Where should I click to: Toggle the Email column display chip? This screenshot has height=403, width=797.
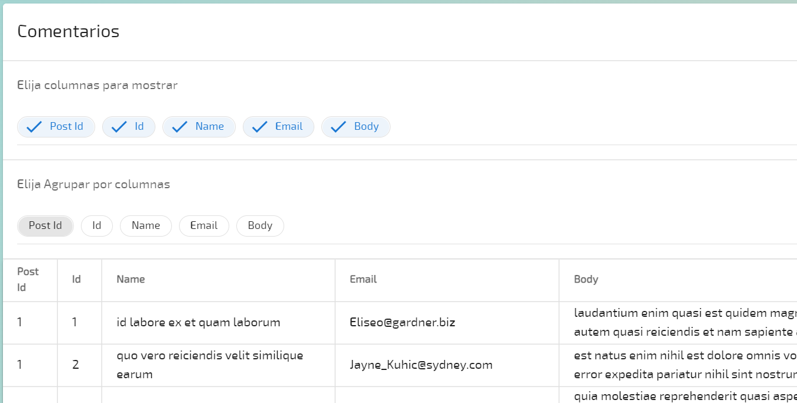pyautogui.click(x=288, y=127)
